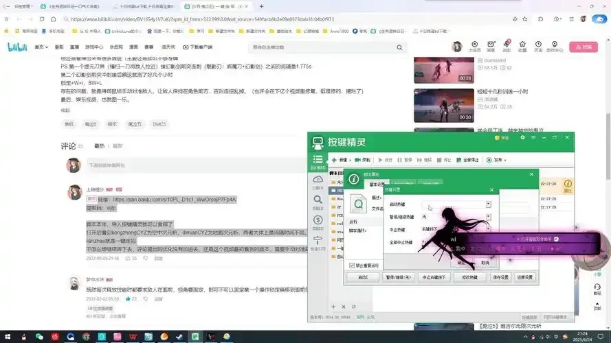
Task: Click the 还原设置 button
Action: click(525, 277)
